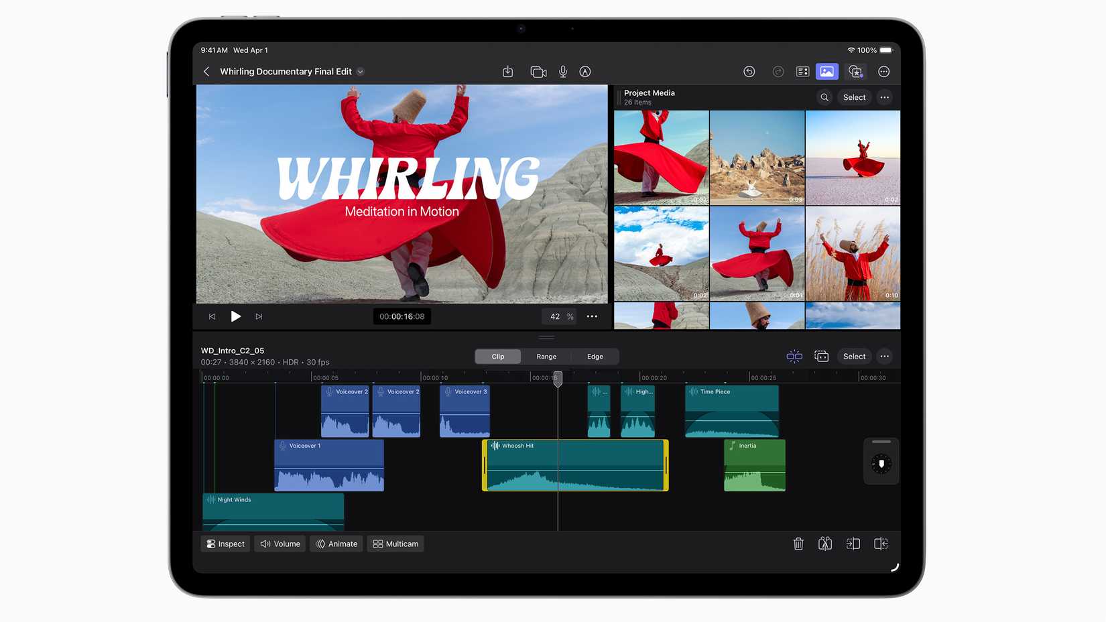Toggle the inspector panel icon in top toolbar
Image resolution: width=1106 pixels, height=622 pixels.
(x=802, y=72)
